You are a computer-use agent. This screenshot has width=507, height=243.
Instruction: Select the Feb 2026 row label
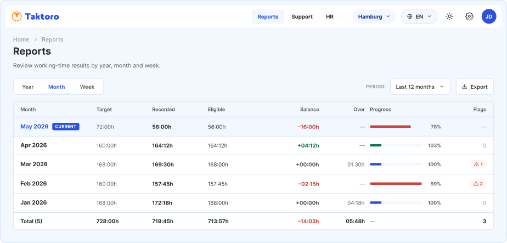pos(33,184)
